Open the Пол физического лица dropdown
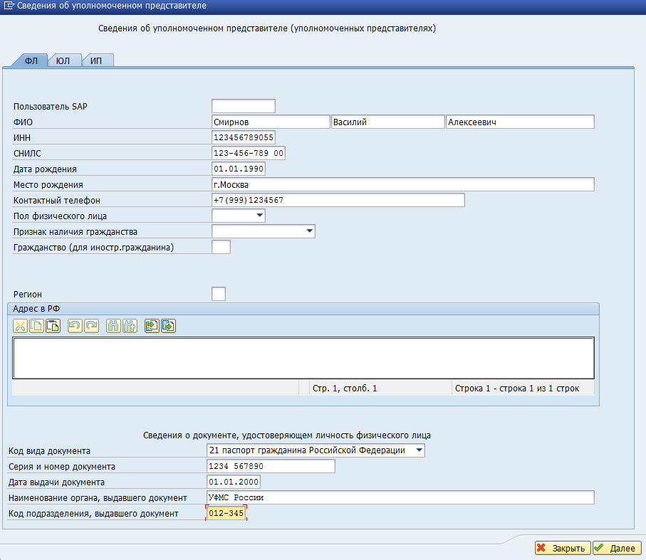Screen dimensions: 646x560 [259, 215]
